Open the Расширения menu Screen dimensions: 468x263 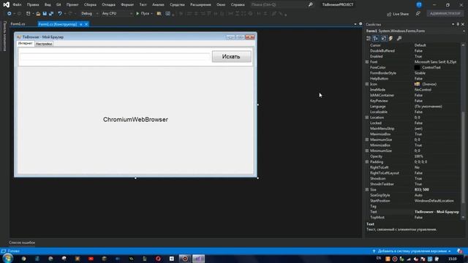pyautogui.click(x=200, y=4)
